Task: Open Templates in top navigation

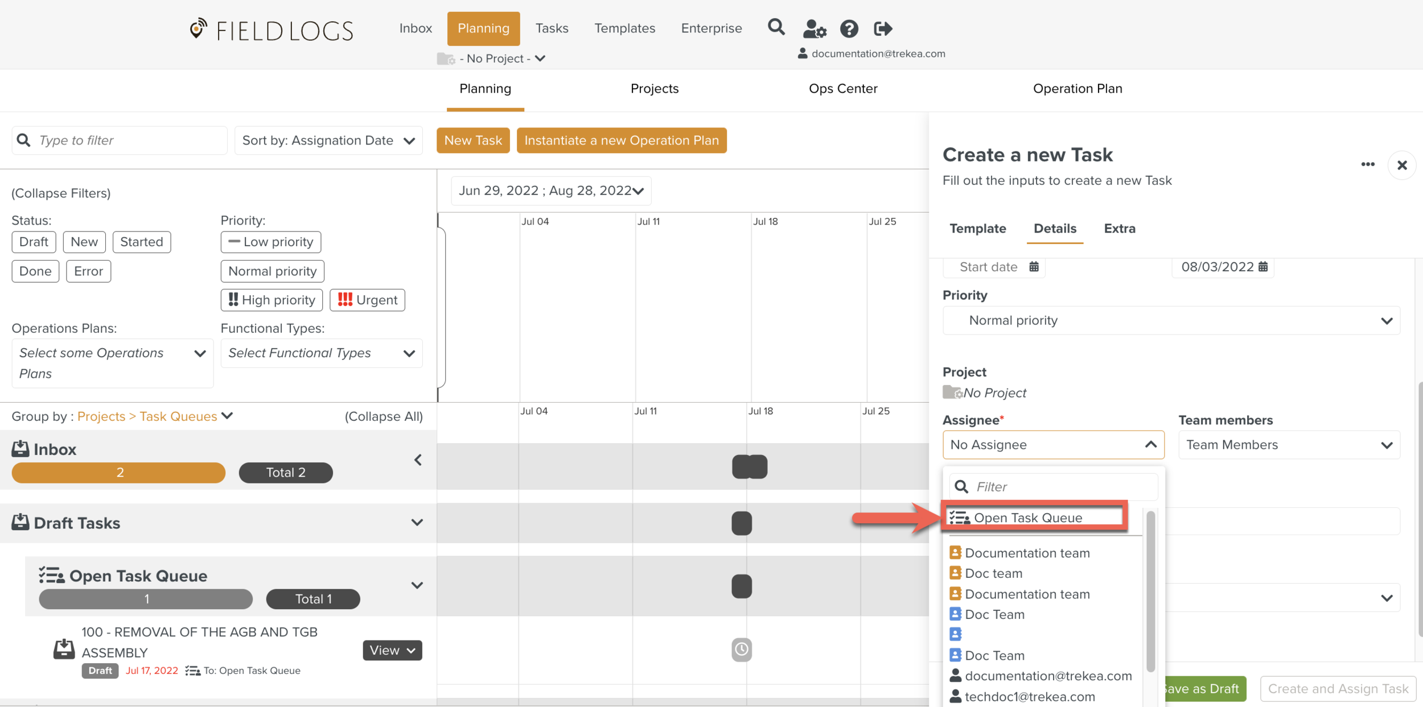Action: tap(624, 28)
